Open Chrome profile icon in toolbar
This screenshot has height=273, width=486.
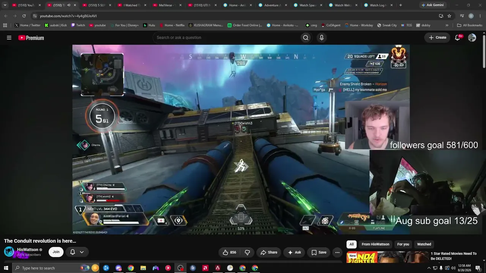click(471, 16)
